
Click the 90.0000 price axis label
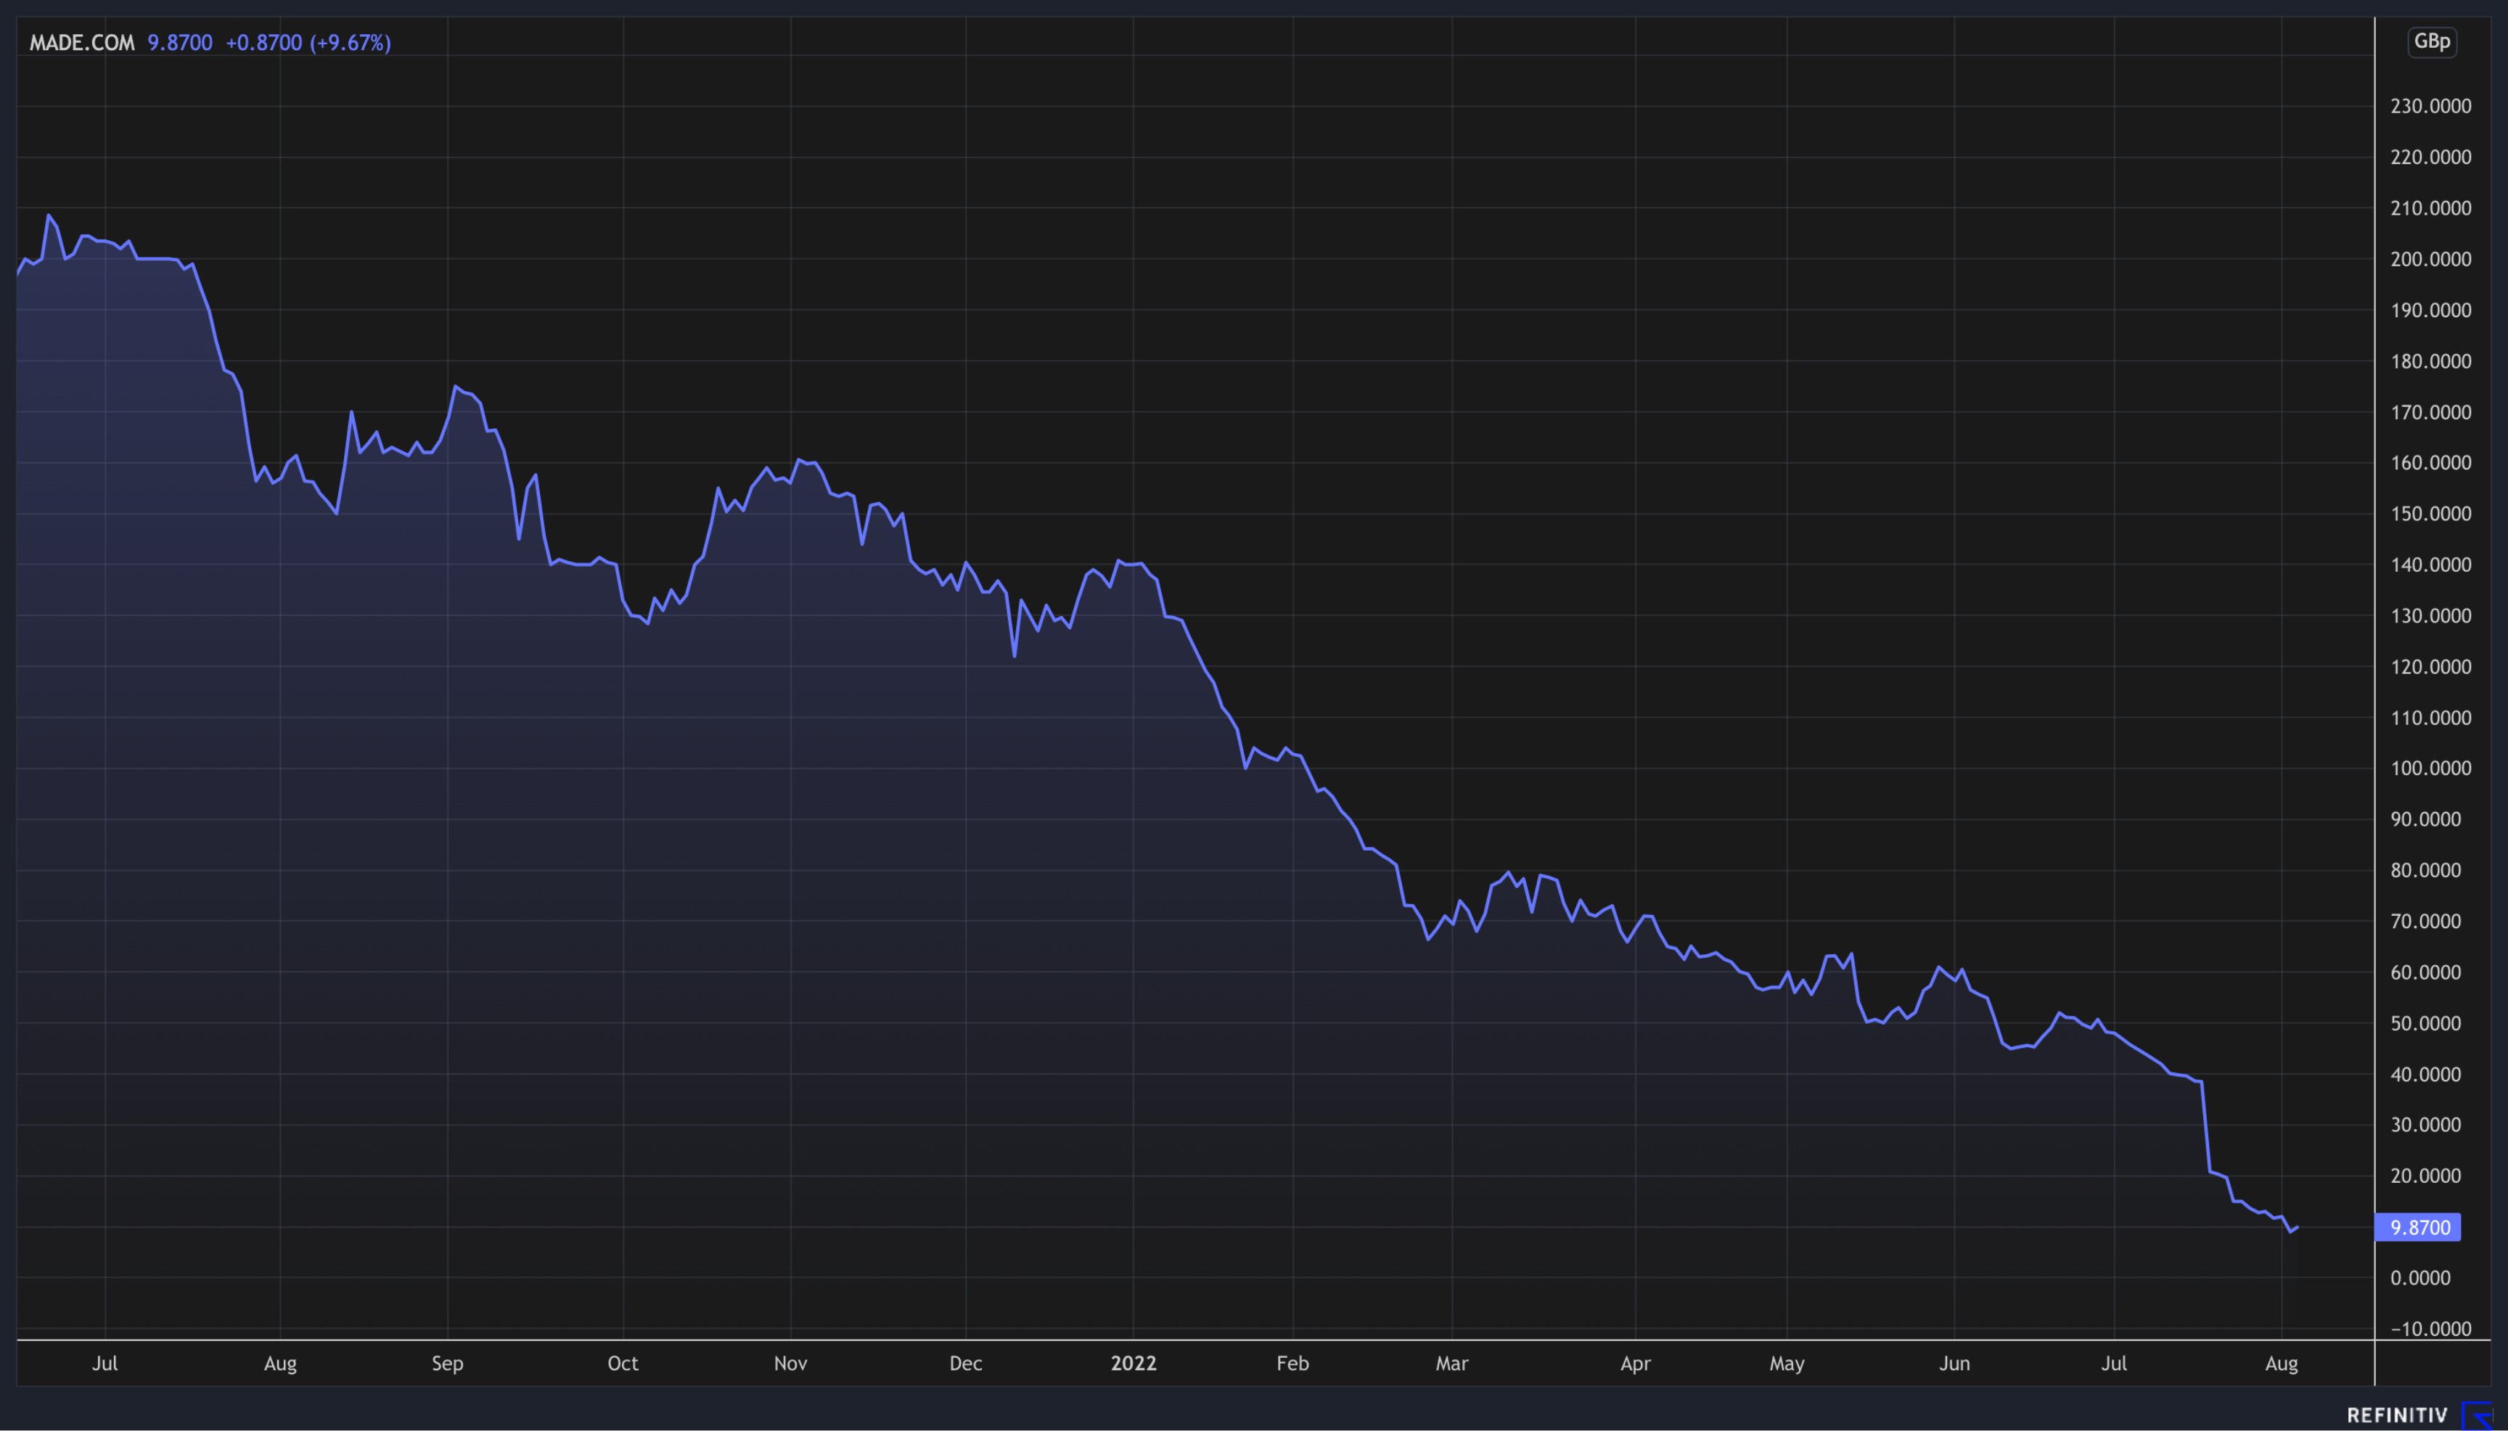pos(2425,820)
